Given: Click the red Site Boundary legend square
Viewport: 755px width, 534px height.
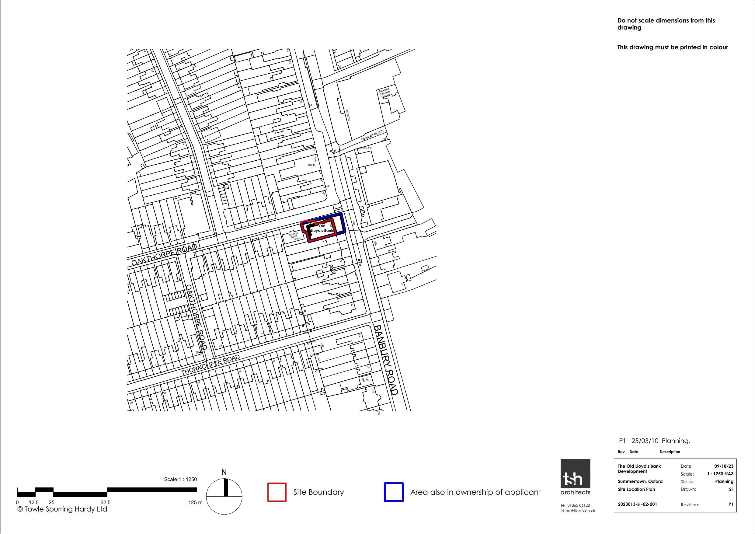Looking at the screenshot, I should [277, 492].
